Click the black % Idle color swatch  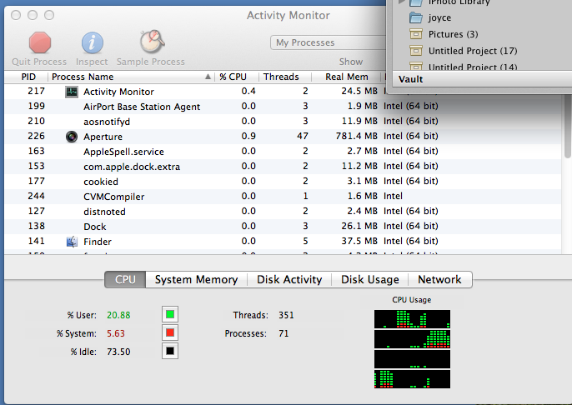[170, 351]
